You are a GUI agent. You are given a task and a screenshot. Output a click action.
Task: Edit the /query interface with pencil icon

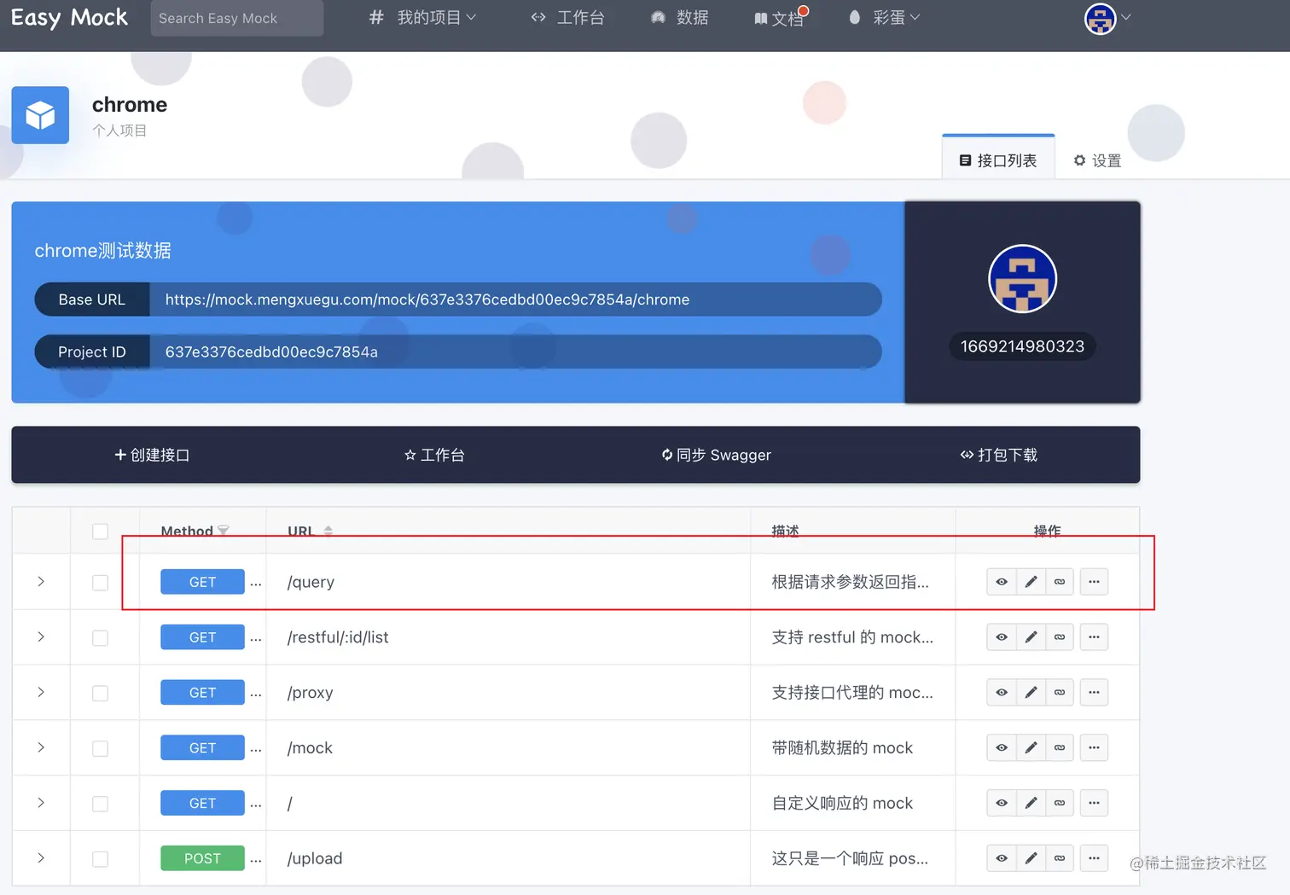[1031, 582]
